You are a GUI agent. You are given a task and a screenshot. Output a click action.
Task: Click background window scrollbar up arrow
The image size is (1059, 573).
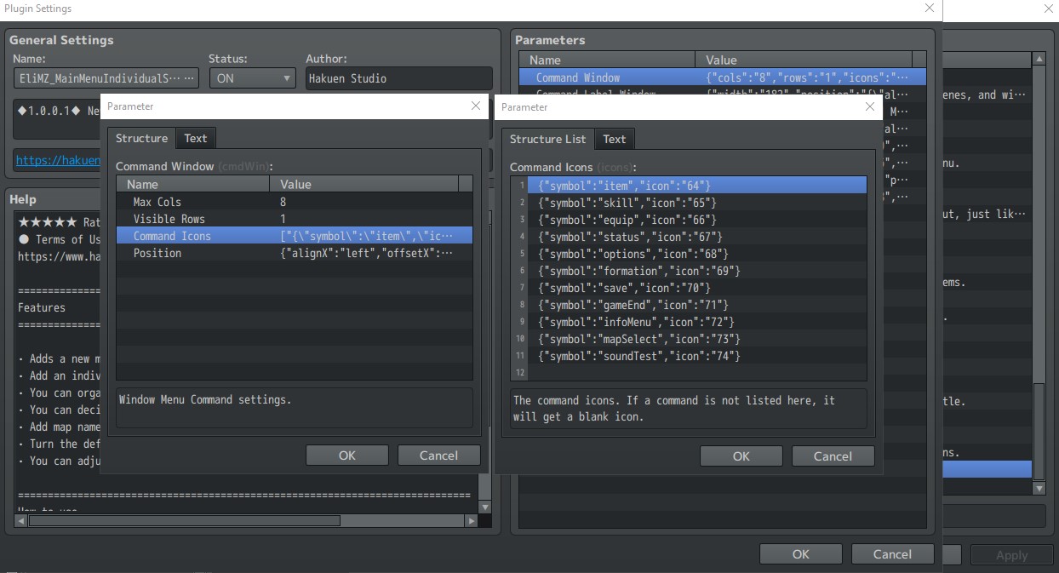tap(1039, 58)
